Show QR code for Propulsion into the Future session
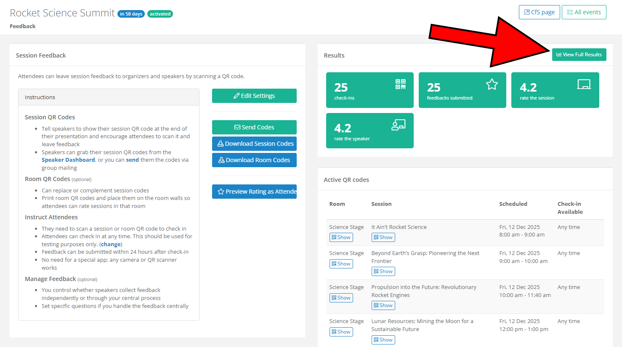The height and width of the screenshot is (347, 622). click(x=383, y=305)
